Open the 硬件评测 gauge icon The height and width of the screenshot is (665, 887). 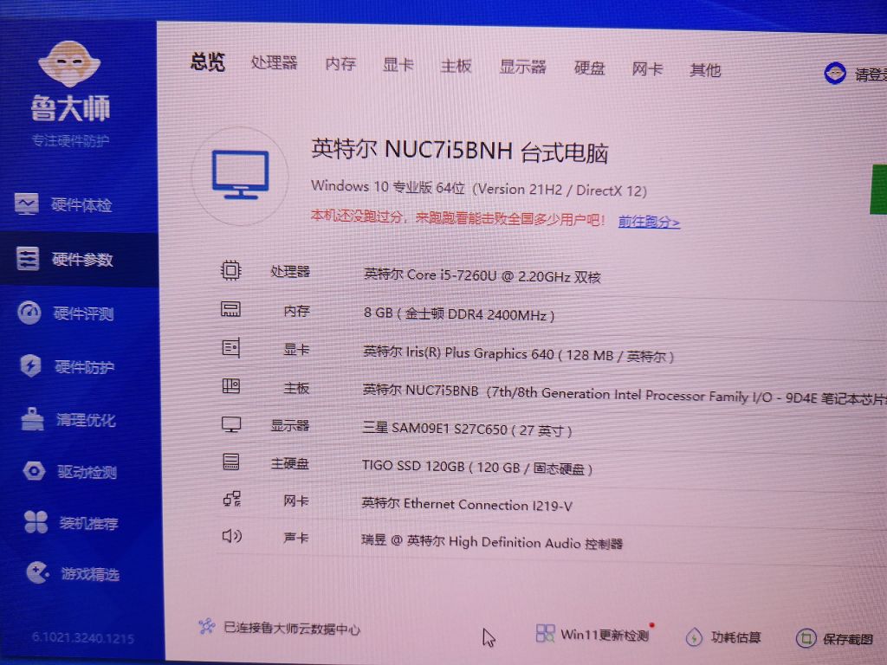29,312
